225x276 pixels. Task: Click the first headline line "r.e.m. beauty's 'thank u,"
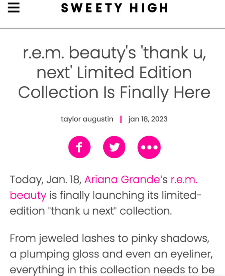click(x=114, y=53)
